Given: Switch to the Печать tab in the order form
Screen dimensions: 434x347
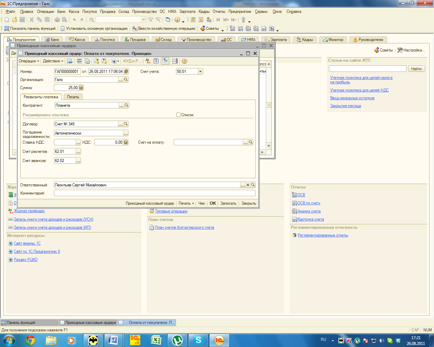Looking at the screenshot, I should click(x=73, y=97).
